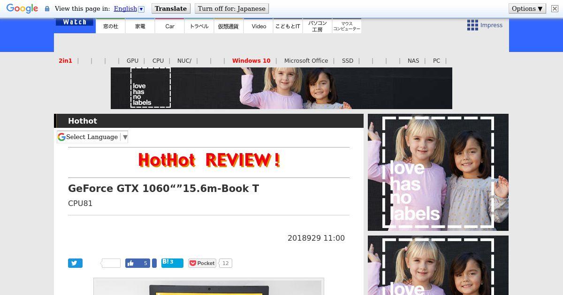Click the Google G icon beside Select Language

click(x=61, y=137)
